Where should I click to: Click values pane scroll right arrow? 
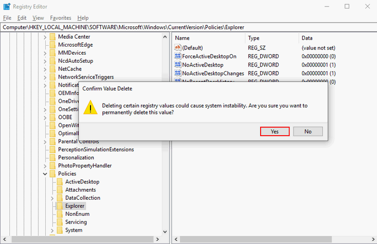point(373,239)
